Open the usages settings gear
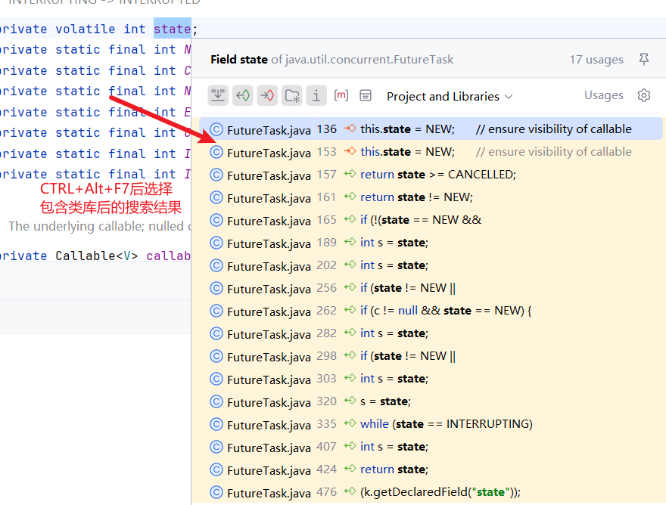 click(x=644, y=95)
